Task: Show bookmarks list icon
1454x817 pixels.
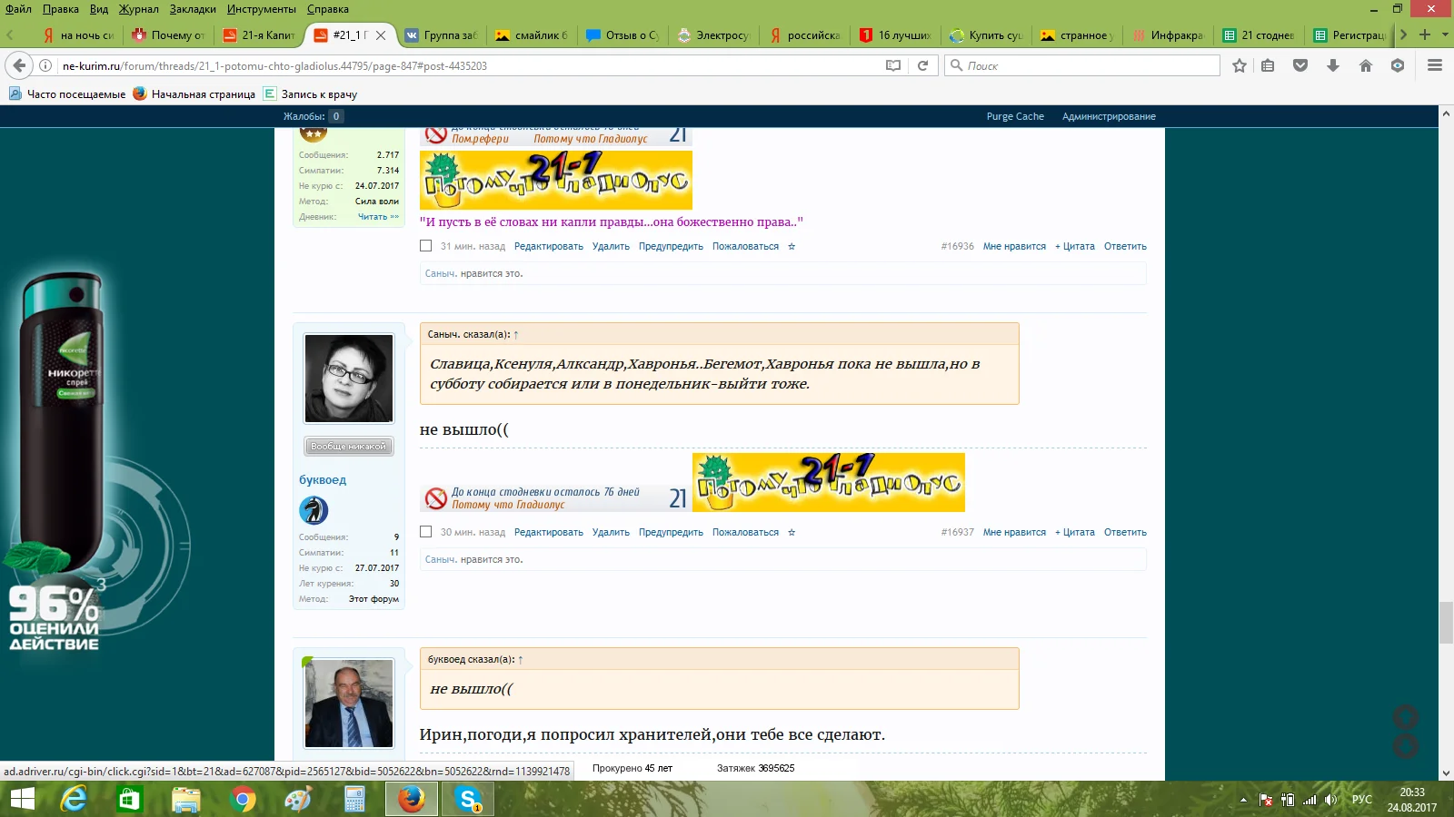Action: (1268, 65)
